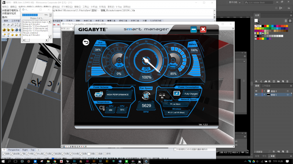The width and height of the screenshot is (293, 164).
Task: Toggle 中點 osnap checkbox
Action: 28,154
